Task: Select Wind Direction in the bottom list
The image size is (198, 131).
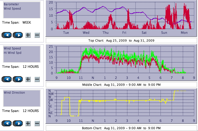Action: click(14, 93)
